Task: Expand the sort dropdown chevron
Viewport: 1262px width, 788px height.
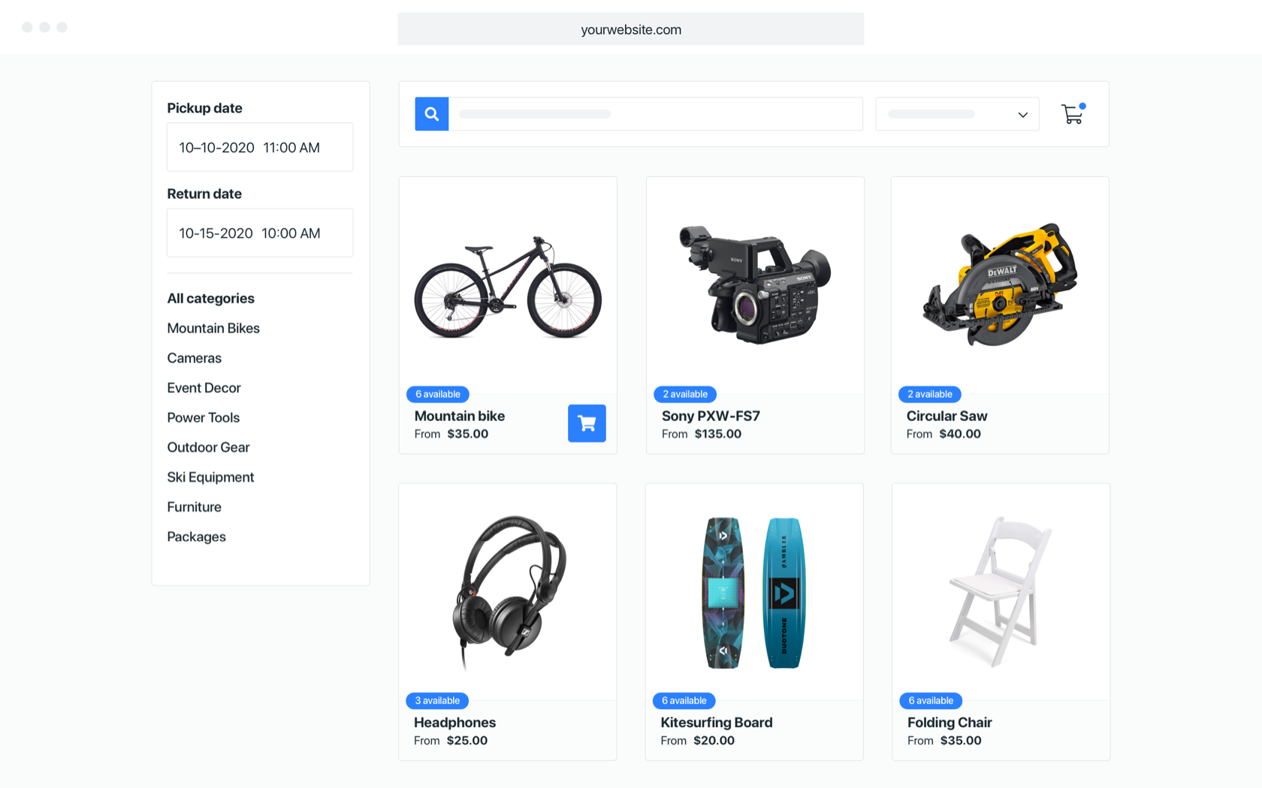Action: click(x=1022, y=115)
